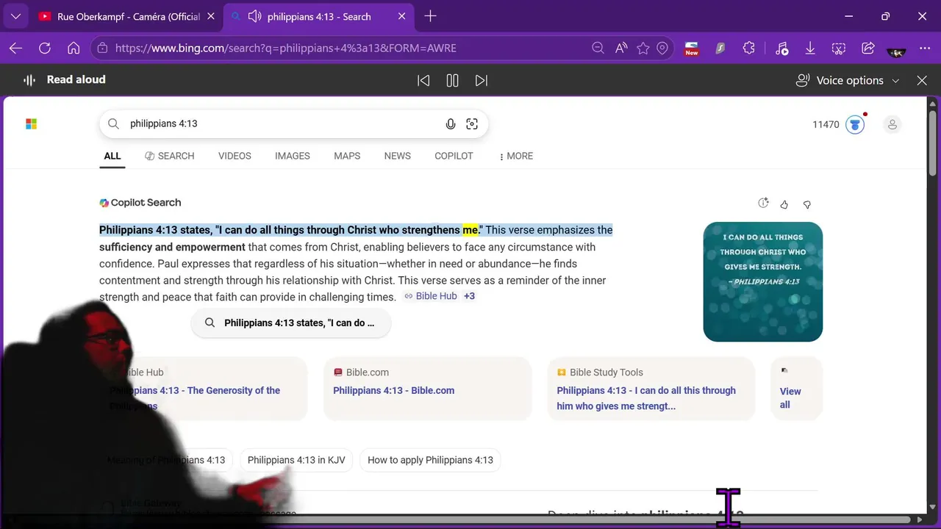Screen dimensions: 941x529
Task: Select the ALL results tab
Action: (x=112, y=156)
